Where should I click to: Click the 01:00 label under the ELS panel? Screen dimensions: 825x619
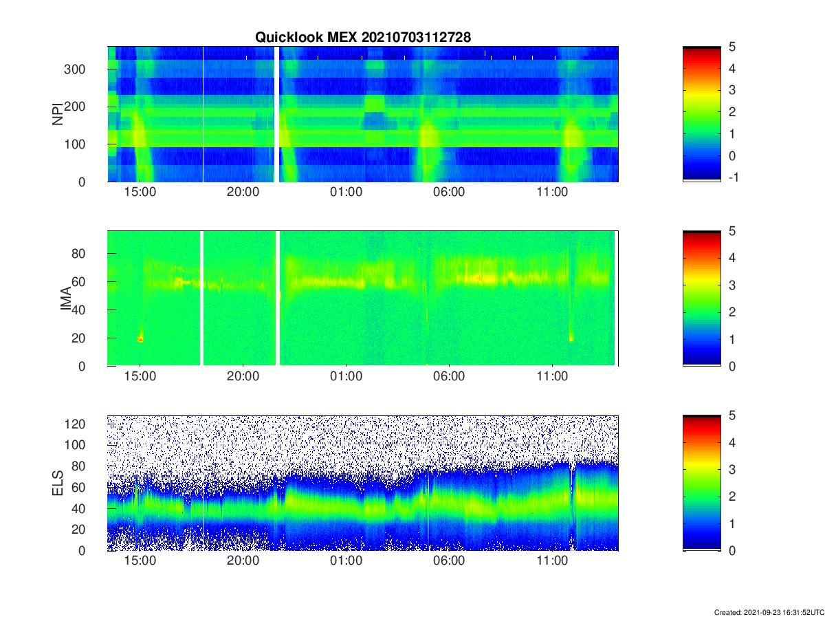tap(346, 562)
